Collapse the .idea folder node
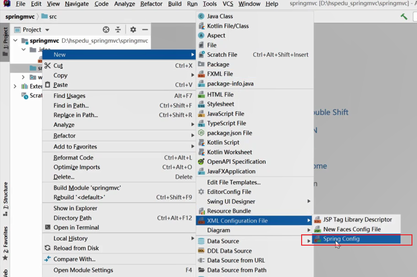The width and height of the screenshot is (417, 277). tap(23, 49)
